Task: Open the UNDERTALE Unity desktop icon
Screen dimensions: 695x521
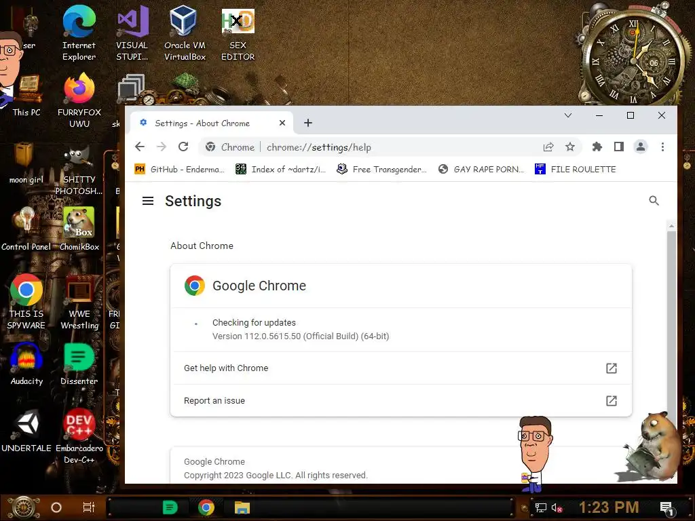Action: (26, 431)
